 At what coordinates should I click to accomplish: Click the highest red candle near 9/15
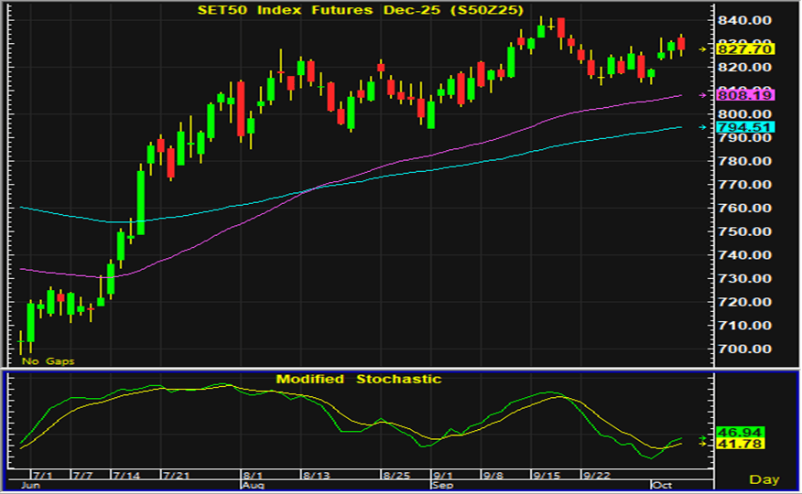tap(560, 27)
